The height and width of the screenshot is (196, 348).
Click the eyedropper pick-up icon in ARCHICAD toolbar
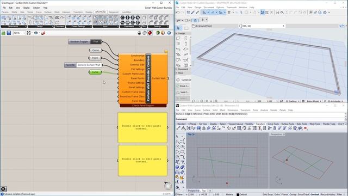click(193, 13)
